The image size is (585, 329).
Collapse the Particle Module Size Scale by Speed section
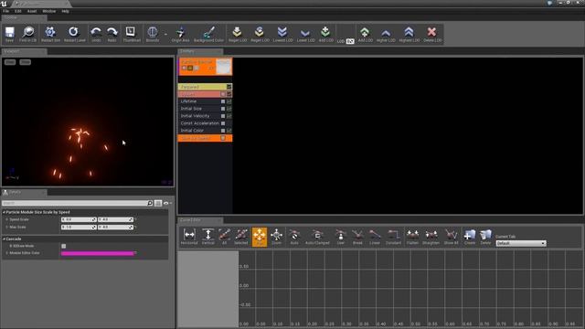pos(4,212)
